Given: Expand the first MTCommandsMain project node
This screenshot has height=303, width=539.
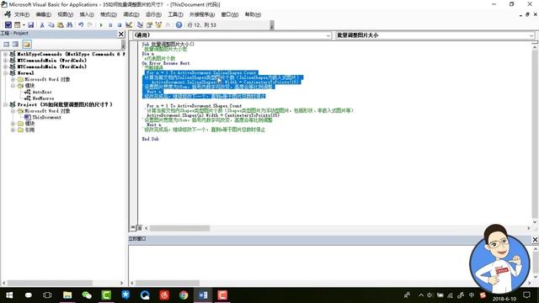Looking at the screenshot, I should (x=6, y=60).
